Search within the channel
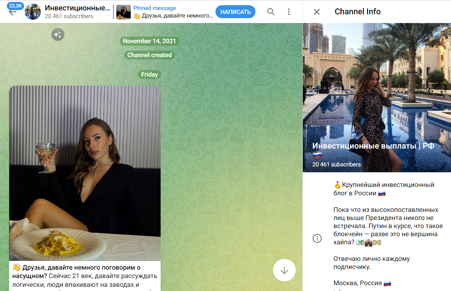 coord(271,12)
